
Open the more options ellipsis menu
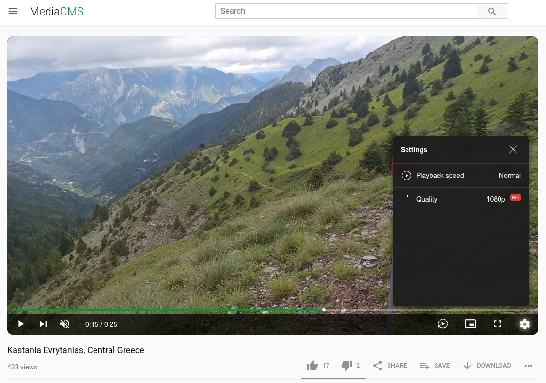pos(529,366)
